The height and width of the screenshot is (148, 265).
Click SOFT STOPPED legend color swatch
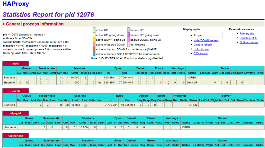click(94, 54)
